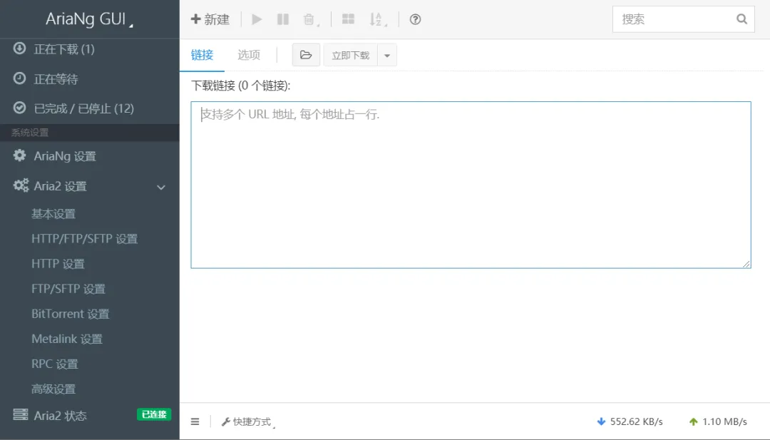
Task: Open the A-Z sort order menu
Action: click(377, 19)
